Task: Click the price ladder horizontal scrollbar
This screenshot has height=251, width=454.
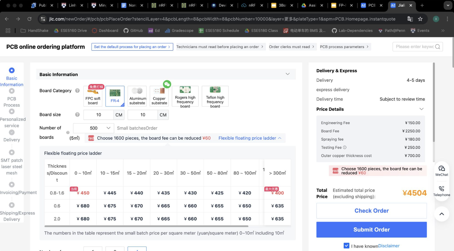Action: 146,226
